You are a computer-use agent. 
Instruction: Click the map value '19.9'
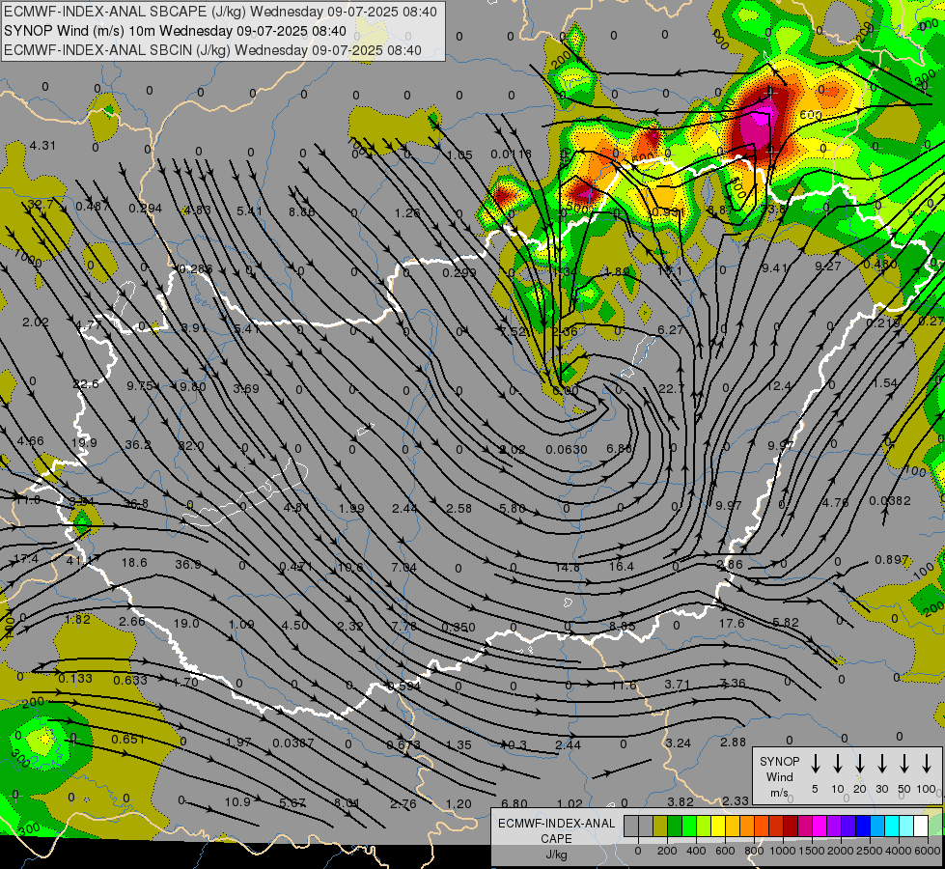tap(84, 442)
